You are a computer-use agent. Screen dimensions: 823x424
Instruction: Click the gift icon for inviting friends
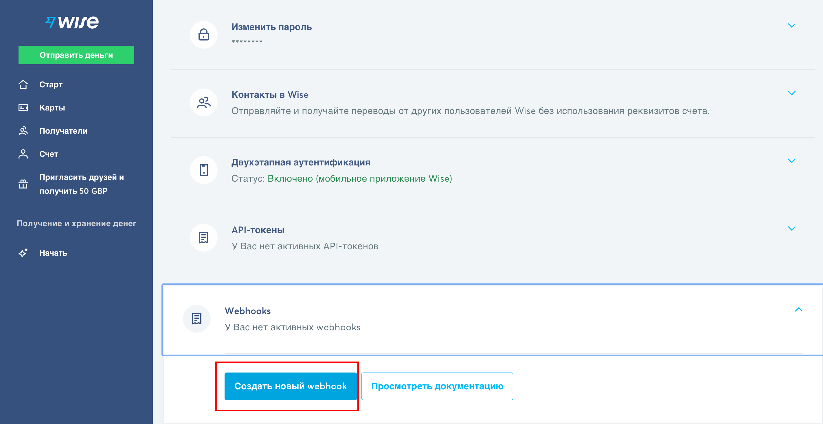pos(23,184)
